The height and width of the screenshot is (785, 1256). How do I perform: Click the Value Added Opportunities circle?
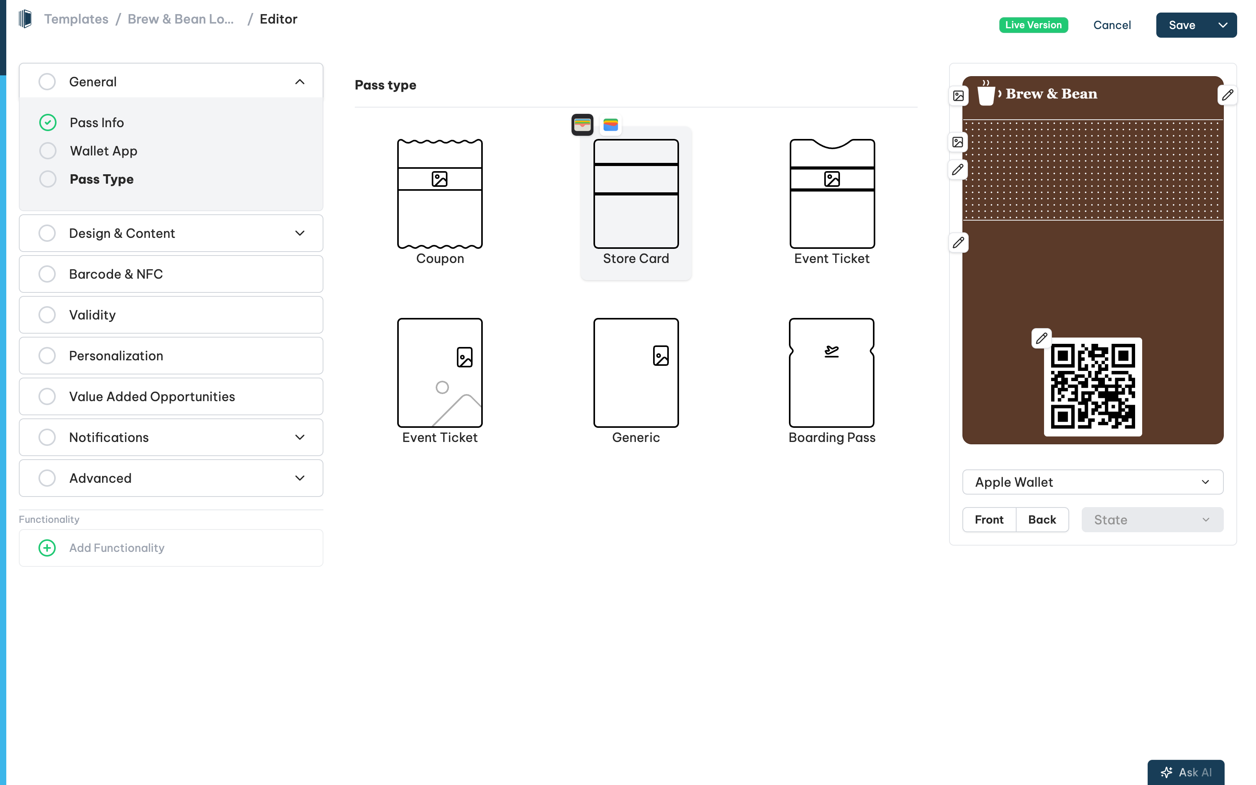click(47, 397)
